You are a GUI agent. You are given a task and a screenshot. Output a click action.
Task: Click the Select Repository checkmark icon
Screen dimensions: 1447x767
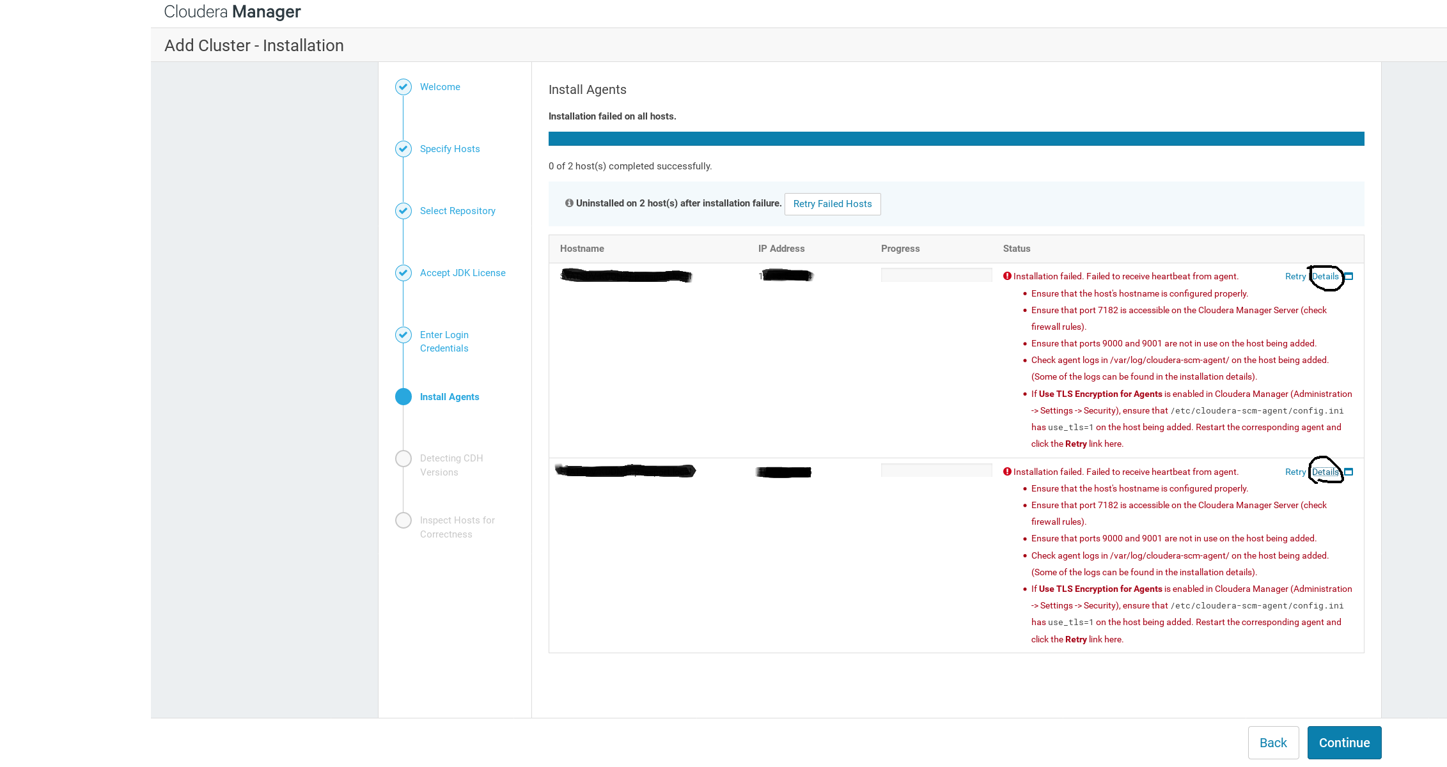(x=403, y=211)
